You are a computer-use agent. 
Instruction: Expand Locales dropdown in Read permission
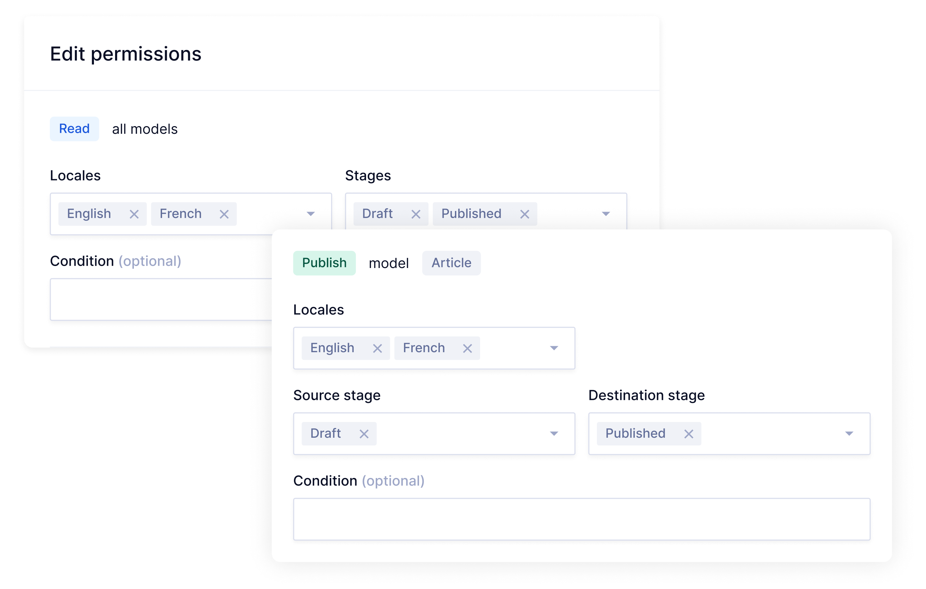311,214
